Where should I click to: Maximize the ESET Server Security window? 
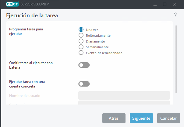(165, 5)
